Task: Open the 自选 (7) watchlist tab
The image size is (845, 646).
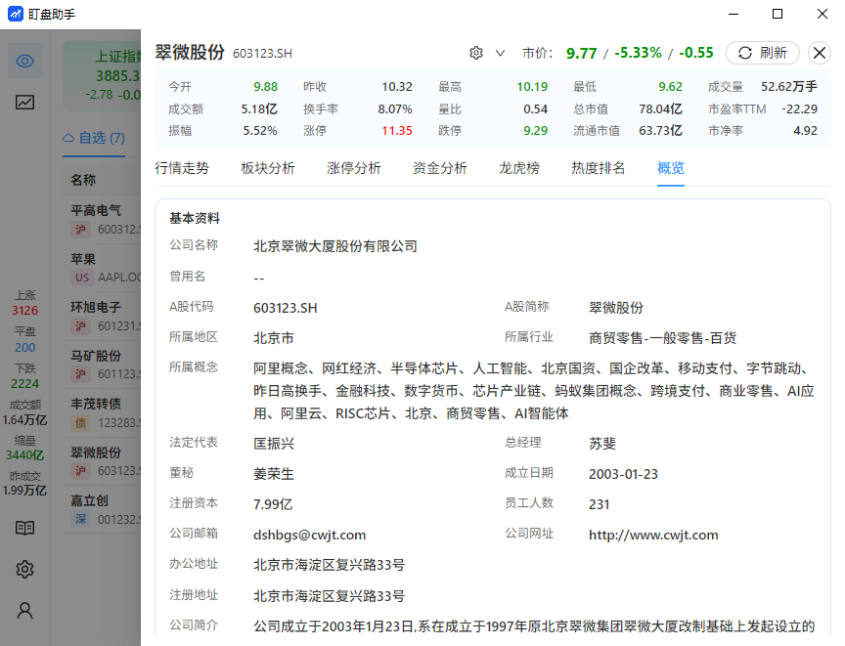Action: click(x=94, y=139)
